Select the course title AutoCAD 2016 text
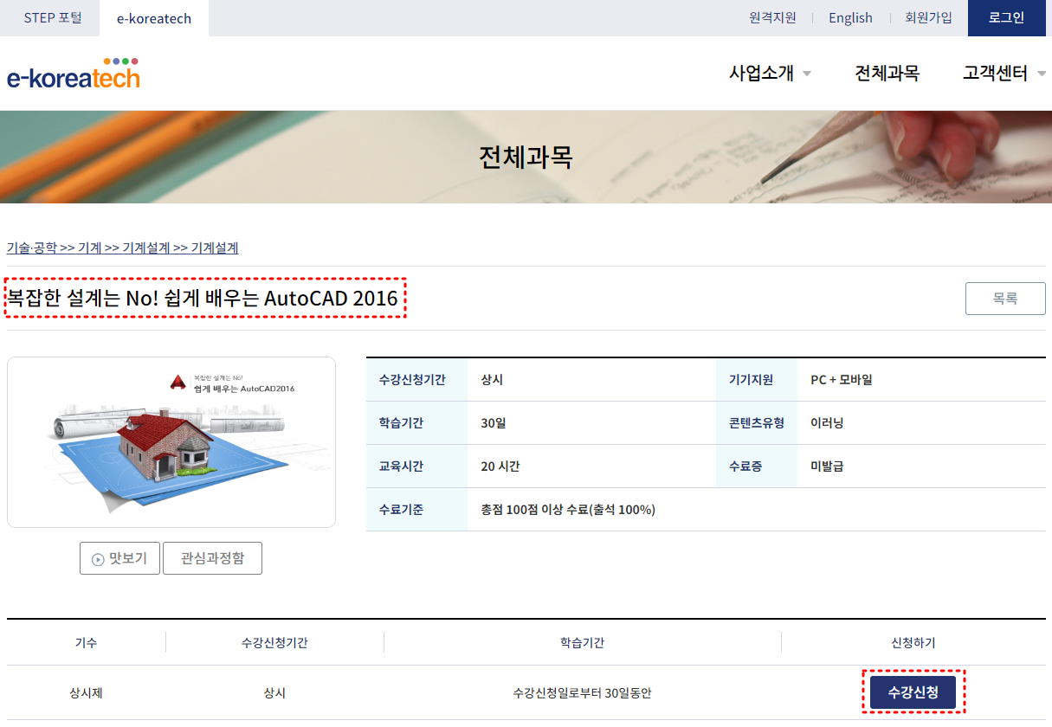 tap(203, 299)
